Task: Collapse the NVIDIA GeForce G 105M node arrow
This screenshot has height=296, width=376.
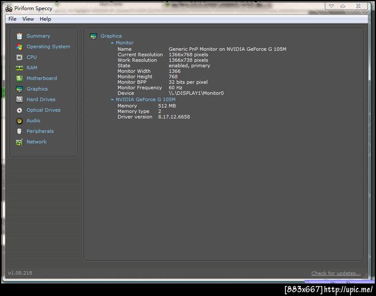Action: (x=112, y=99)
